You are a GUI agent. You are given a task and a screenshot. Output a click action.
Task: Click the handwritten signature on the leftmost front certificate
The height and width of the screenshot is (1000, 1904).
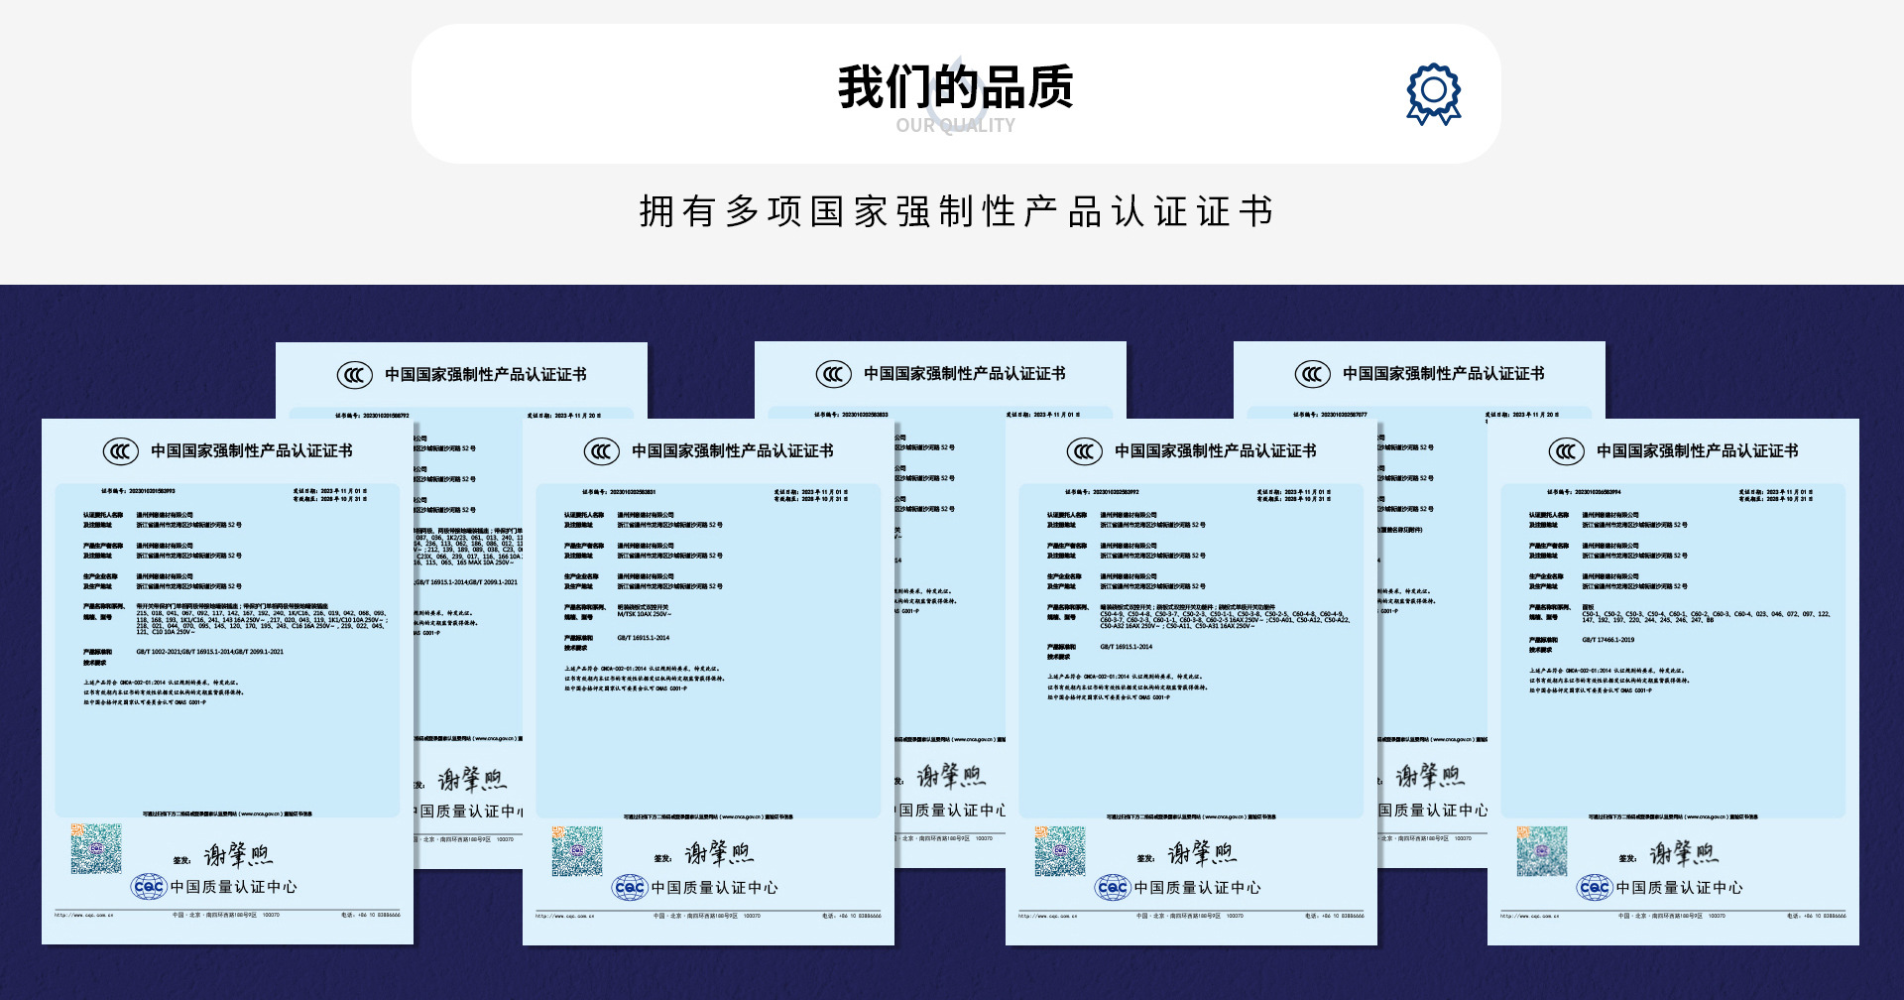pos(238,855)
